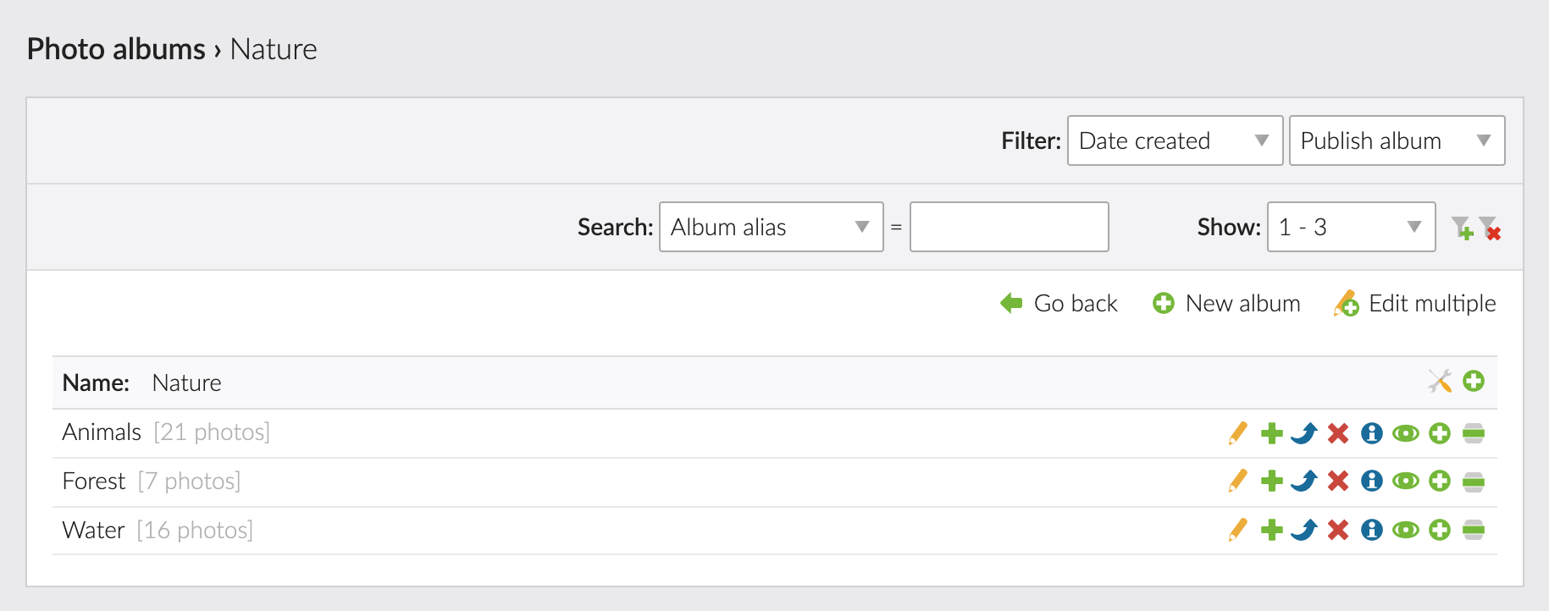Click the green plus duplicate icon for Forest

click(x=1271, y=482)
